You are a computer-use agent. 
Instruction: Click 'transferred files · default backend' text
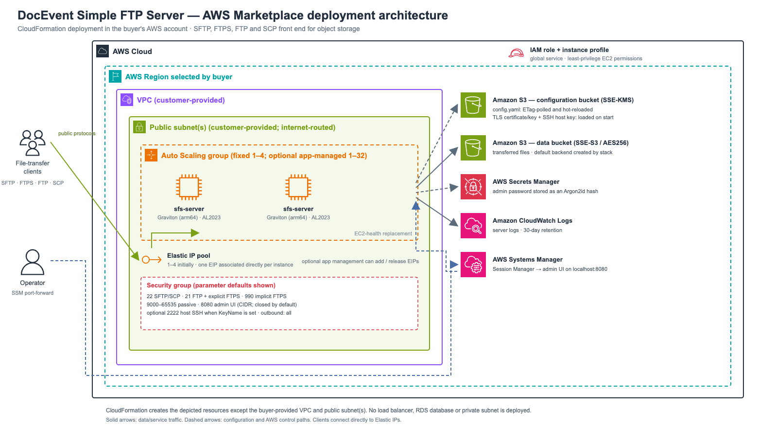[552, 152]
